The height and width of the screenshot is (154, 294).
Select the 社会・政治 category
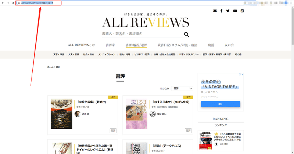coord(89,55)
